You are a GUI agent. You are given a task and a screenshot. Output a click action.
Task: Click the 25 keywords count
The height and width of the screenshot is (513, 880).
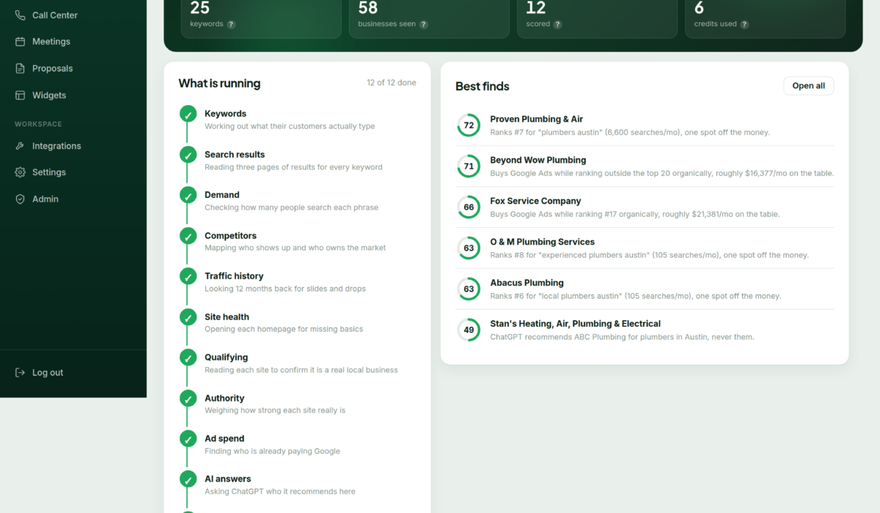point(199,8)
